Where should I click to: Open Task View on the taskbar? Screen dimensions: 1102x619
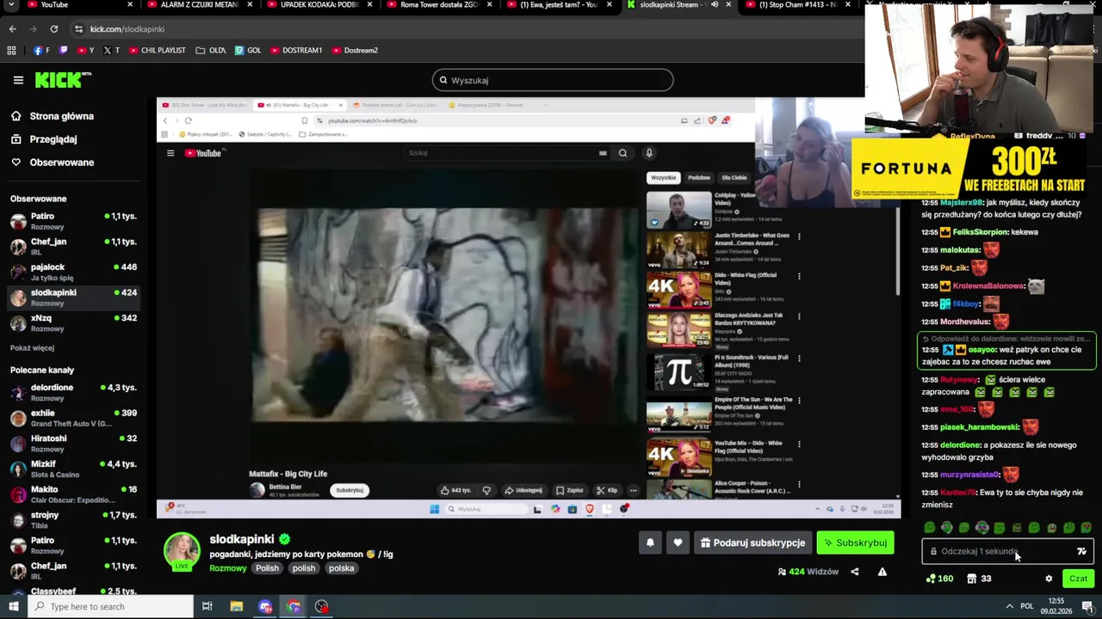[x=207, y=607]
